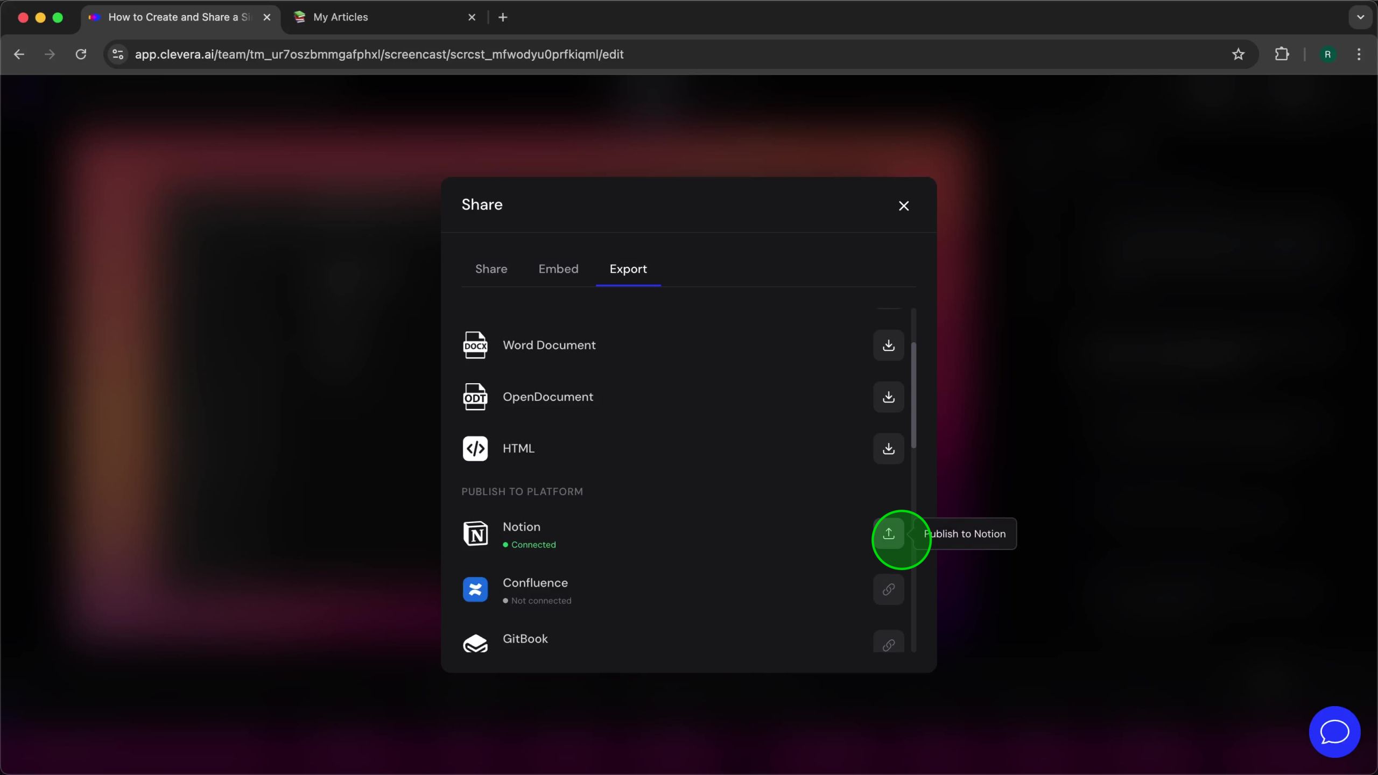Select the Export tab
Viewport: 1378px width, 775px height.
click(628, 269)
